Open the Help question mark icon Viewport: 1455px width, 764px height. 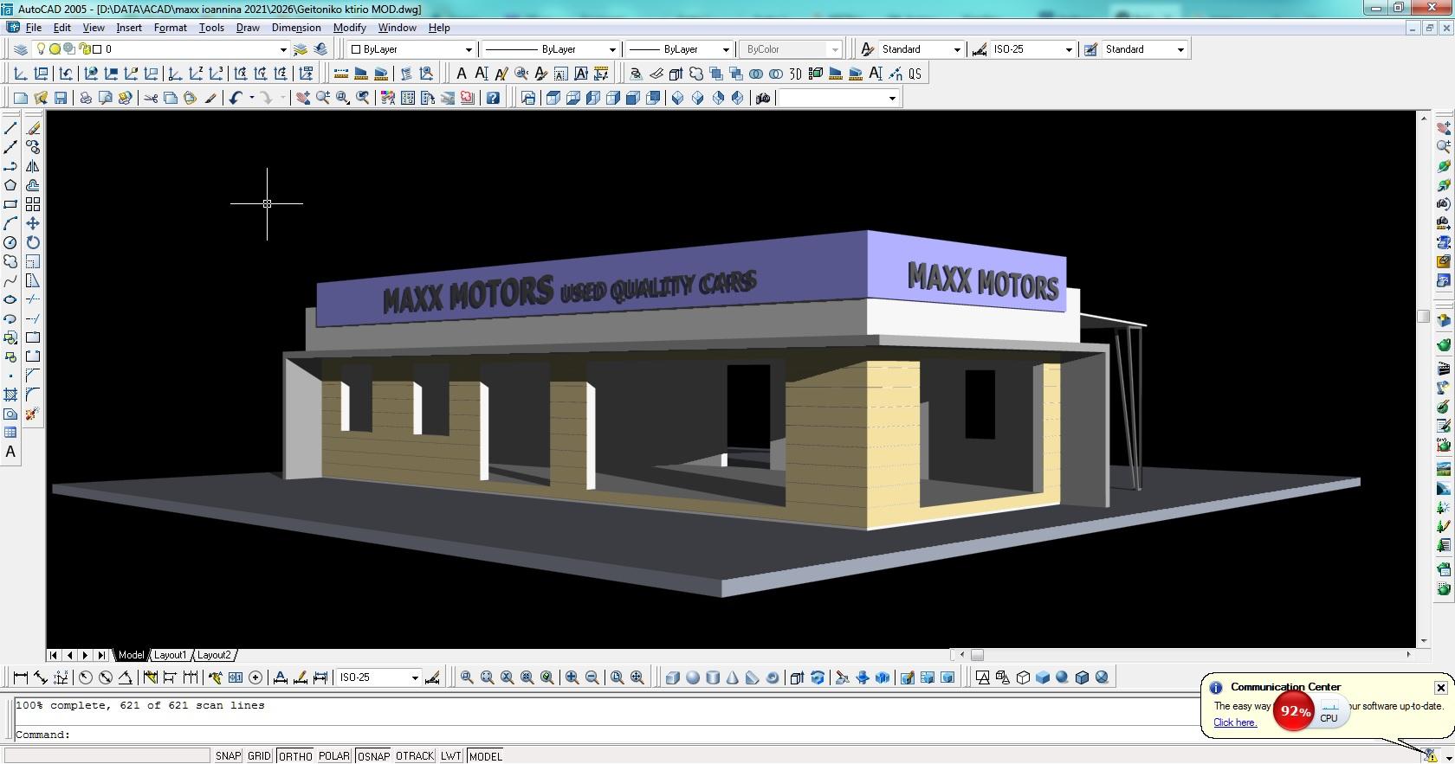493,98
